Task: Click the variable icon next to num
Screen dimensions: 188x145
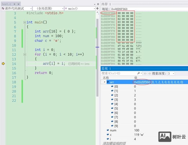Action: (x=108, y=130)
